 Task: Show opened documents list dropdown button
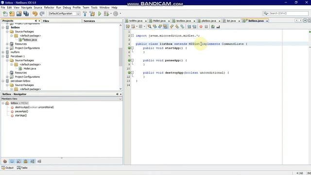pos(305,20)
